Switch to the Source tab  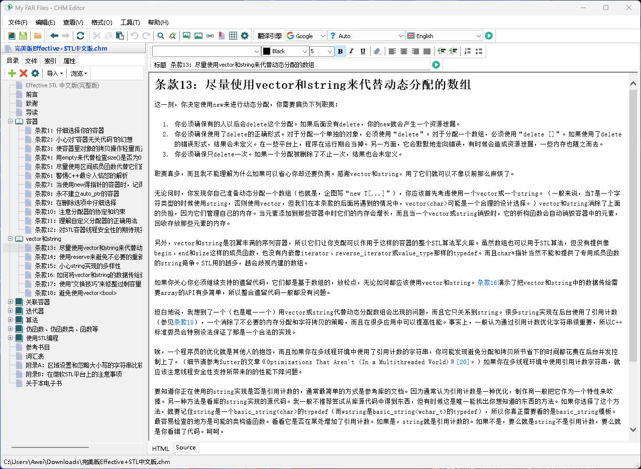click(186, 447)
